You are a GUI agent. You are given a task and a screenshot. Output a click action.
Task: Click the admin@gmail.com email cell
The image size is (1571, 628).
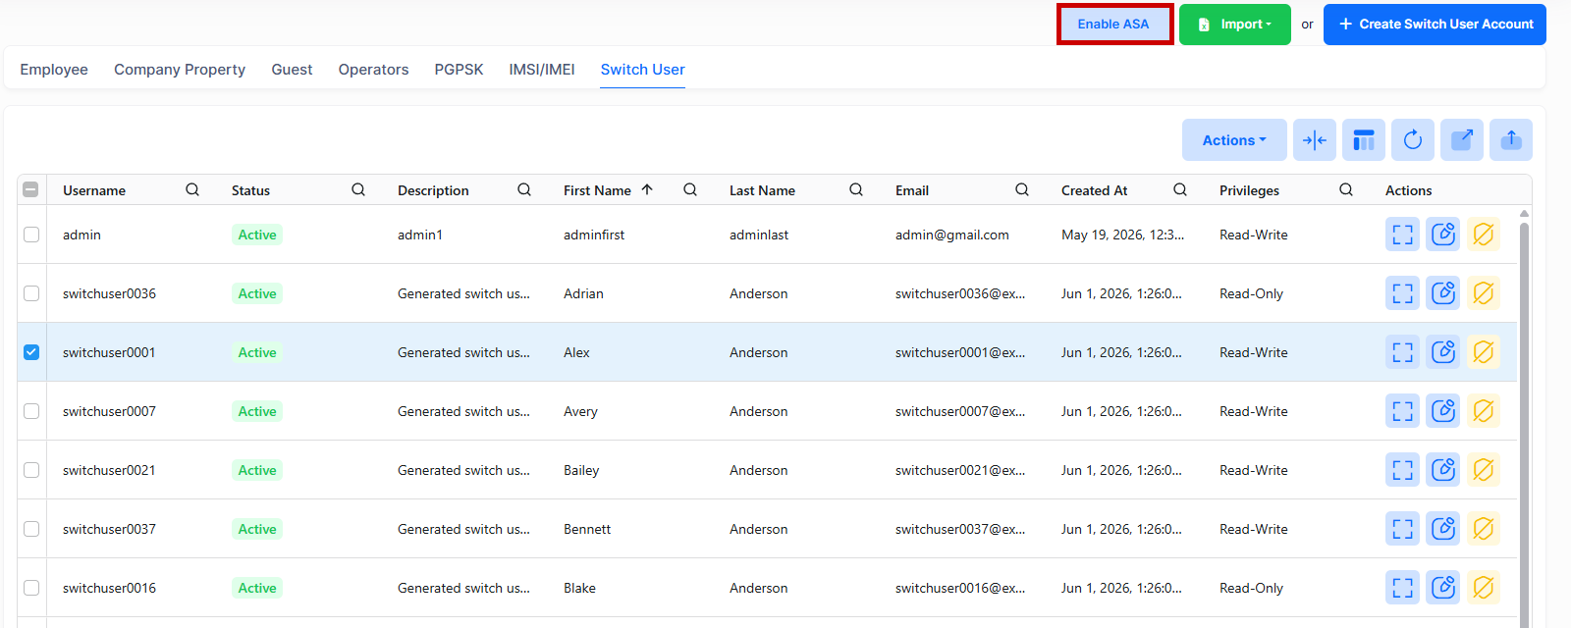coord(952,235)
